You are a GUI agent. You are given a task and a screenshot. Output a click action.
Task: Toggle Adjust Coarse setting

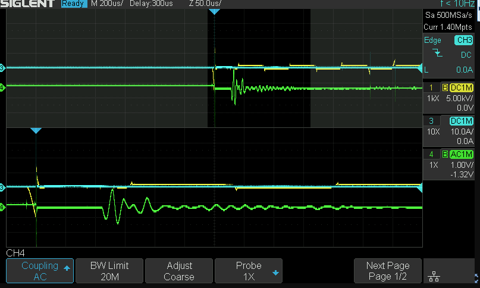179,271
